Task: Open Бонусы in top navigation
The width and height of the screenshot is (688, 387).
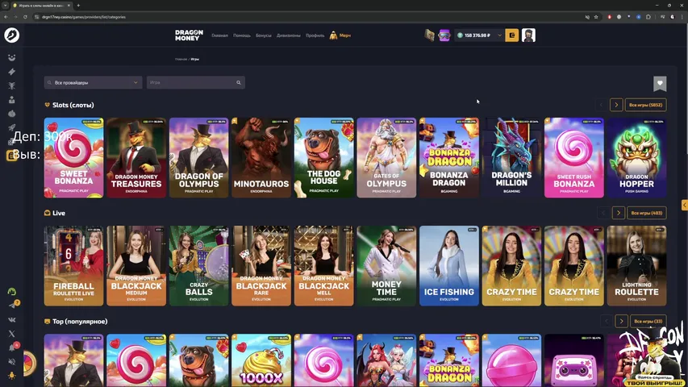Action: (x=264, y=35)
